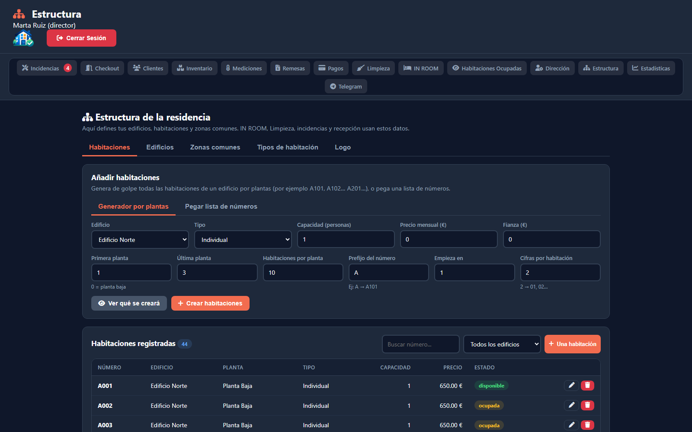This screenshot has height=432, width=692.
Task: Open the Checkout section
Action: (103, 68)
